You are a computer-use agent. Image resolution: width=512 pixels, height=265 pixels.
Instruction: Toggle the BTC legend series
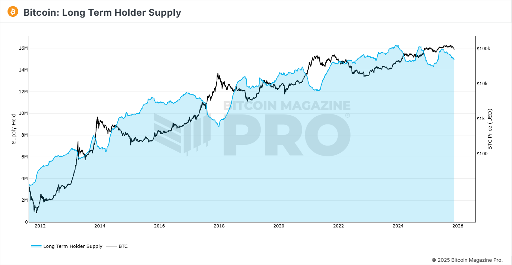coord(123,246)
